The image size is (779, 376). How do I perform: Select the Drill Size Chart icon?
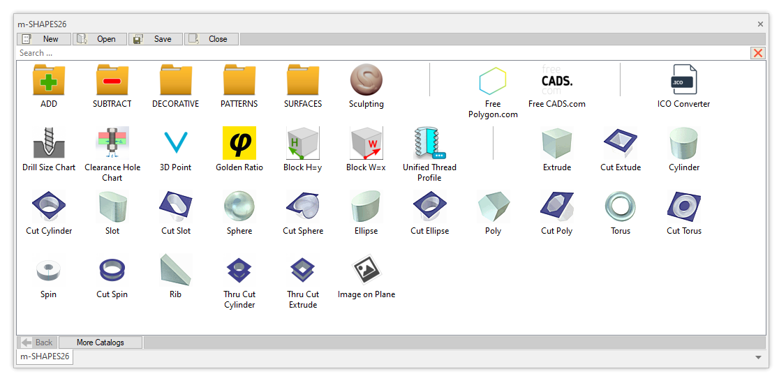(x=49, y=143)
